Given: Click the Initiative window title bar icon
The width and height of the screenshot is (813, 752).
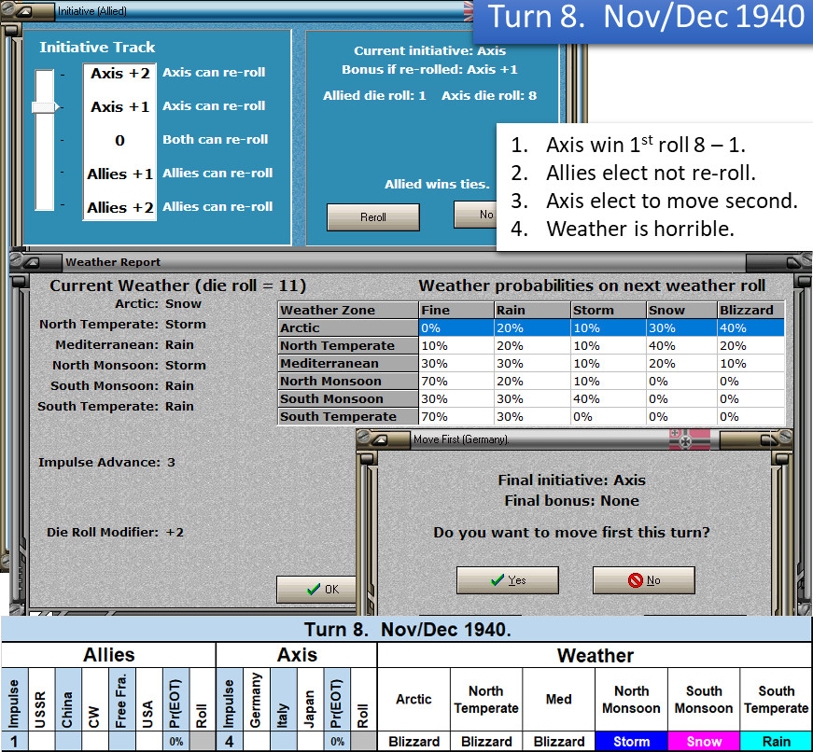Looking at the screenshot, I should coord(25,11).
